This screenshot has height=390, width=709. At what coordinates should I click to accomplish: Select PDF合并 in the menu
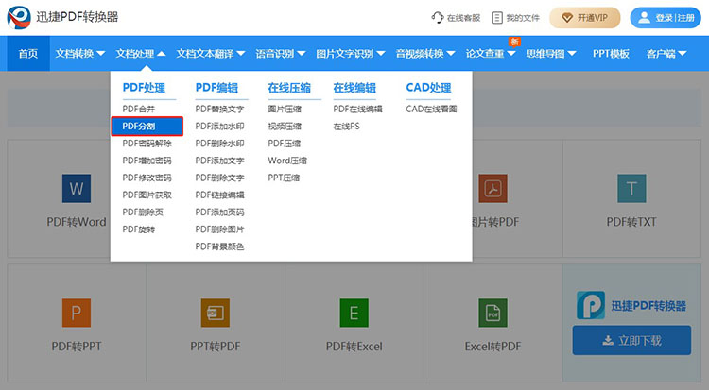click(x=138, y=109)
